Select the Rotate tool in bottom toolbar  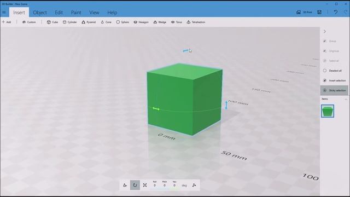point(135,185)
